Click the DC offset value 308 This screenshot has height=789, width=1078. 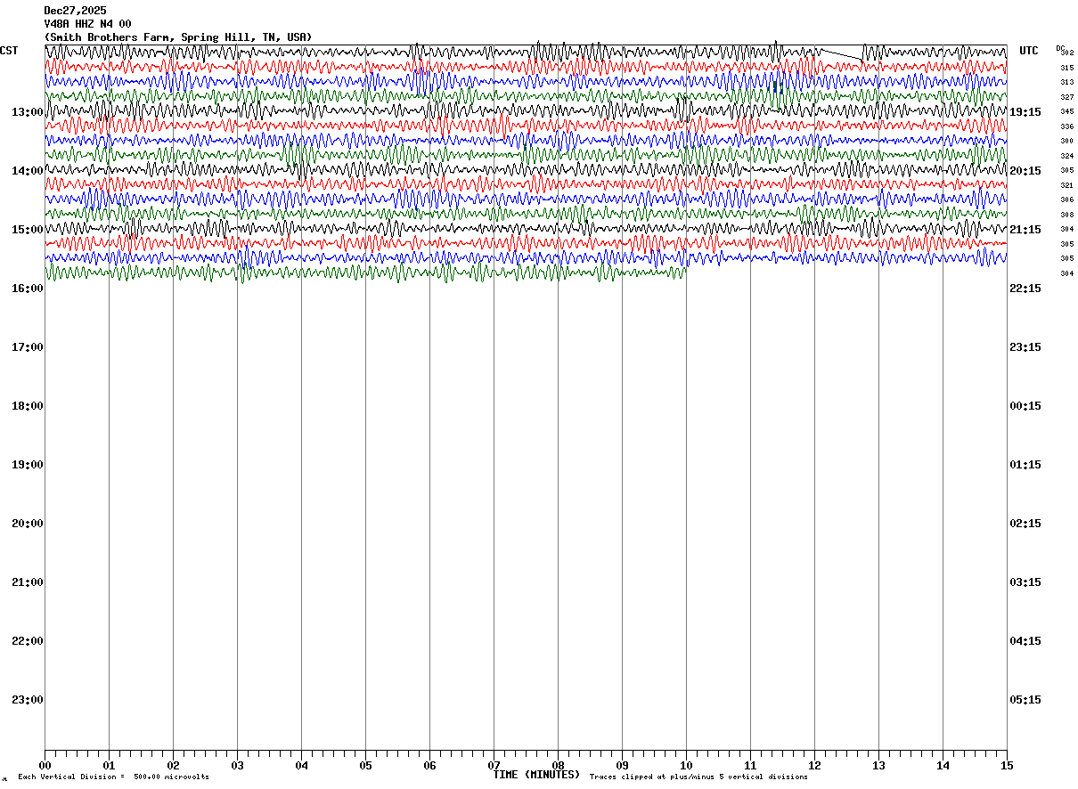point(1066,215)
